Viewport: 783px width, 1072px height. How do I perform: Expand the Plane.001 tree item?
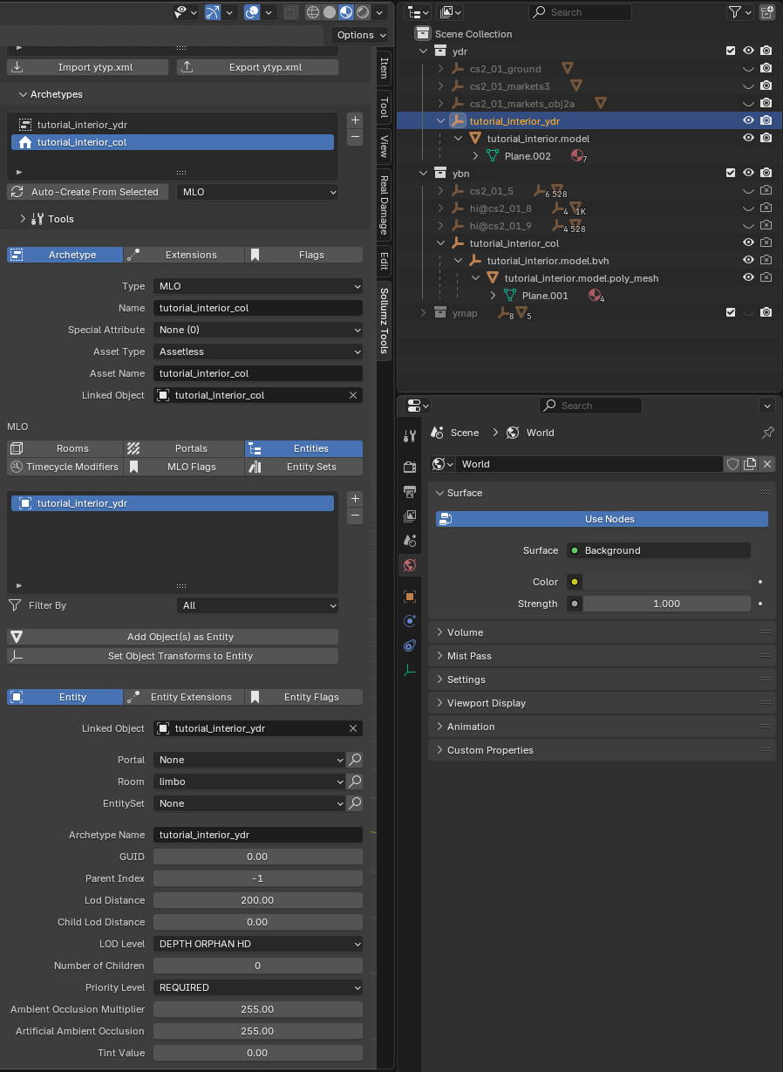[493, 296]
